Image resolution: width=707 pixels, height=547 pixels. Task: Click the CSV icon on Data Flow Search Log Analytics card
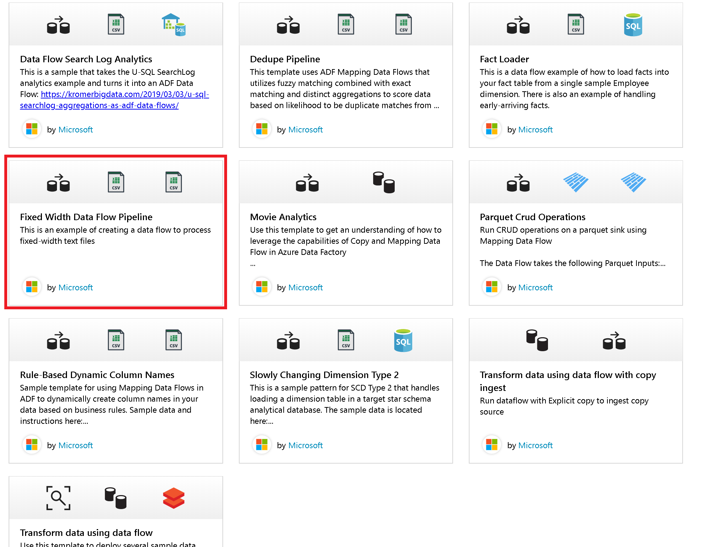(116, 24)
